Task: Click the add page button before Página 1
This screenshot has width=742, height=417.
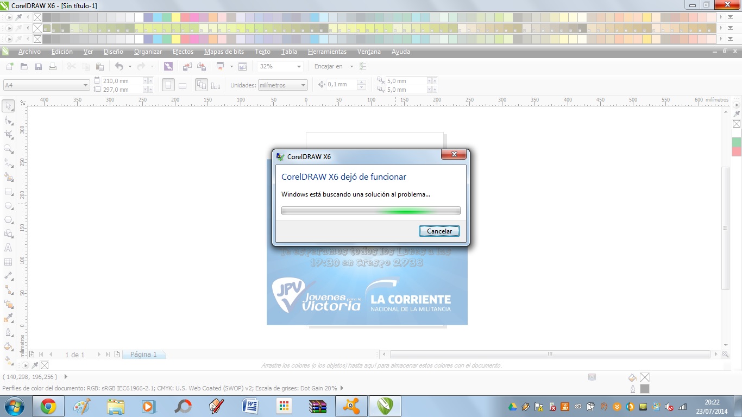Action: click(x=117, y=355)
